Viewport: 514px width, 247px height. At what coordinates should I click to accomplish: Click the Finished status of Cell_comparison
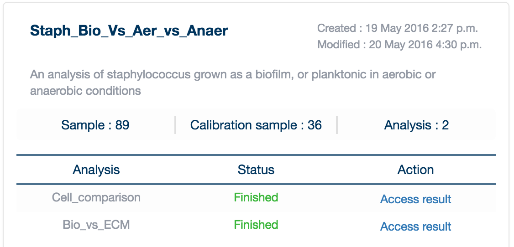pyautogui.click(x=256, y=197)
